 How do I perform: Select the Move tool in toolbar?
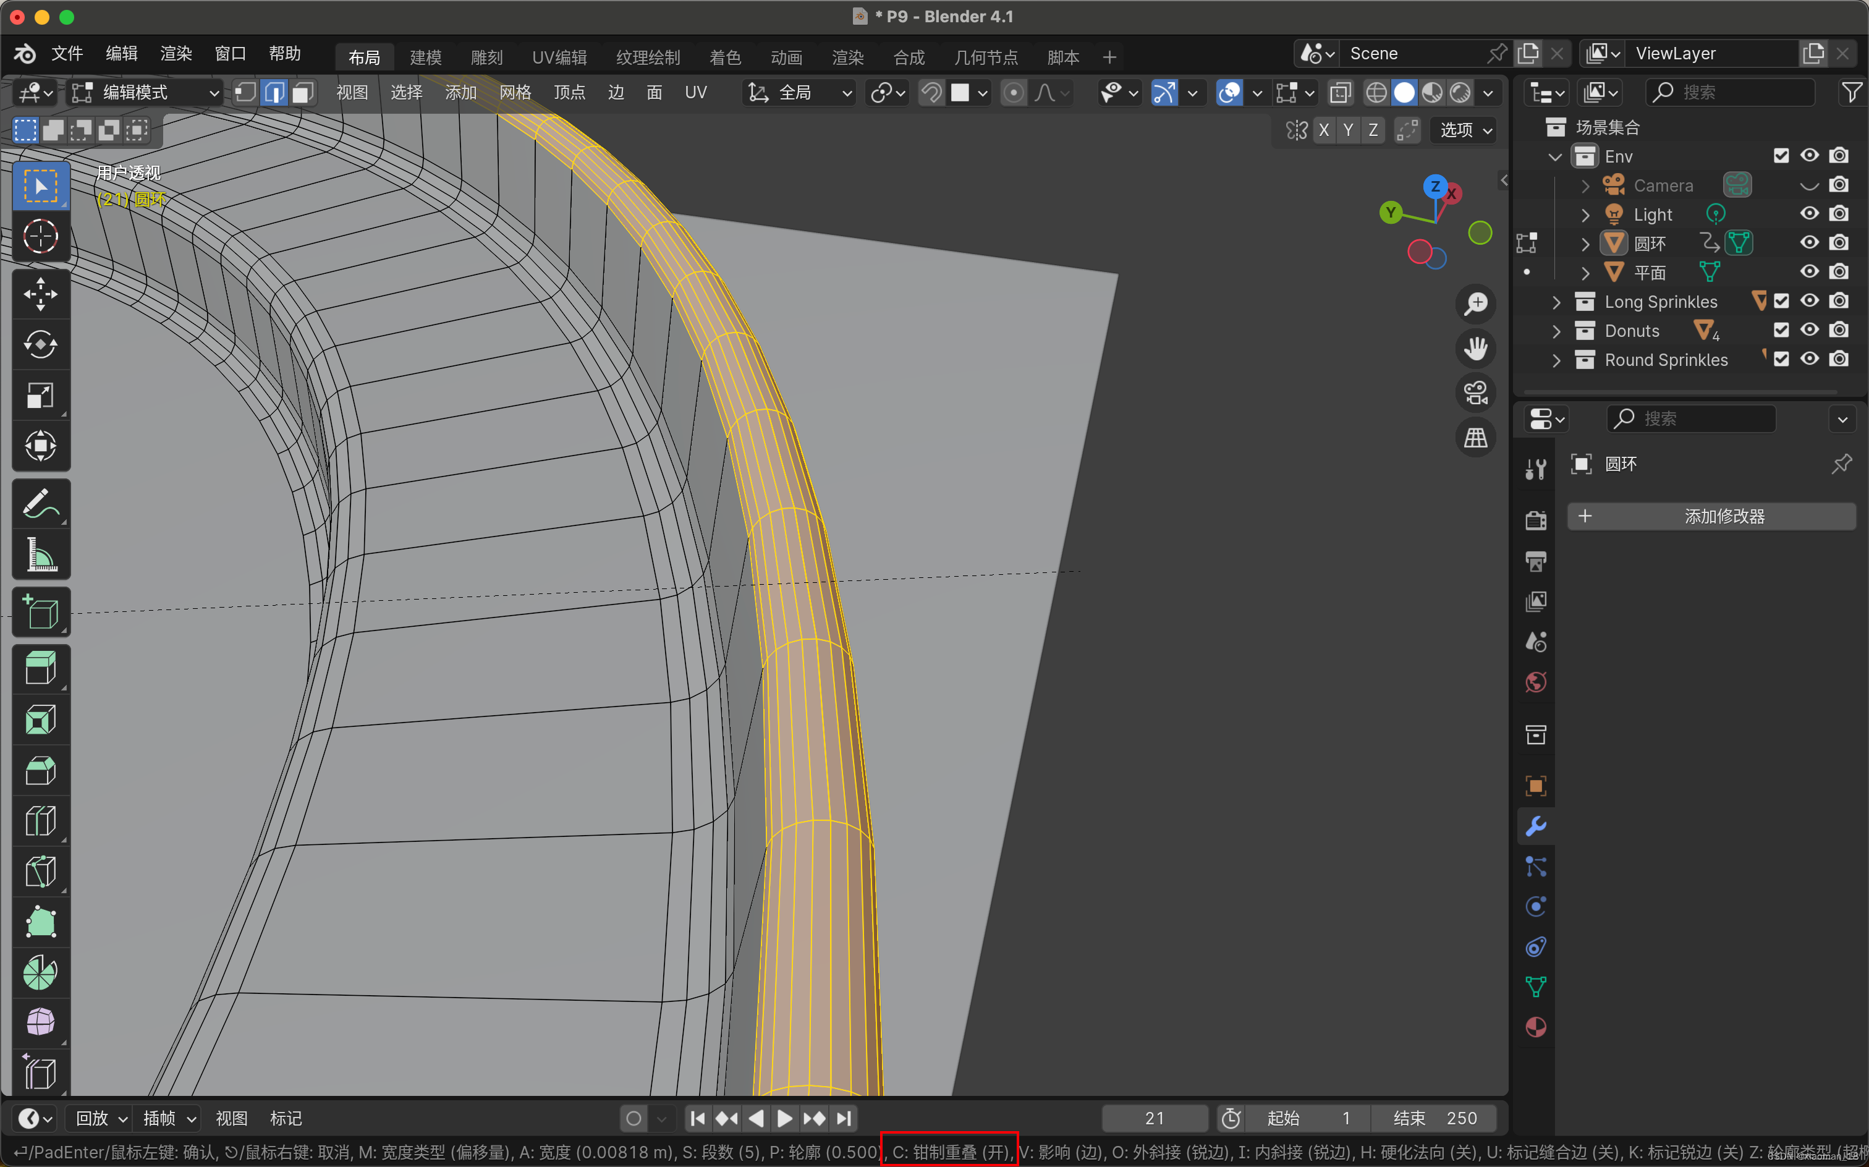click(x=40, y=294)
